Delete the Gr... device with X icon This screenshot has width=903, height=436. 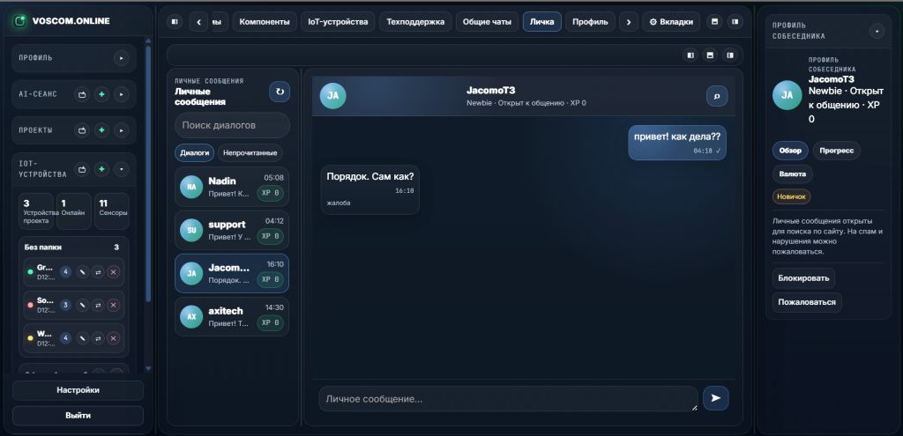tap(114, 271)
